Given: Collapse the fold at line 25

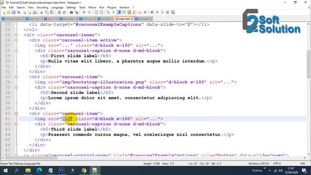Looking at the screenshot, I should point(17,35).
